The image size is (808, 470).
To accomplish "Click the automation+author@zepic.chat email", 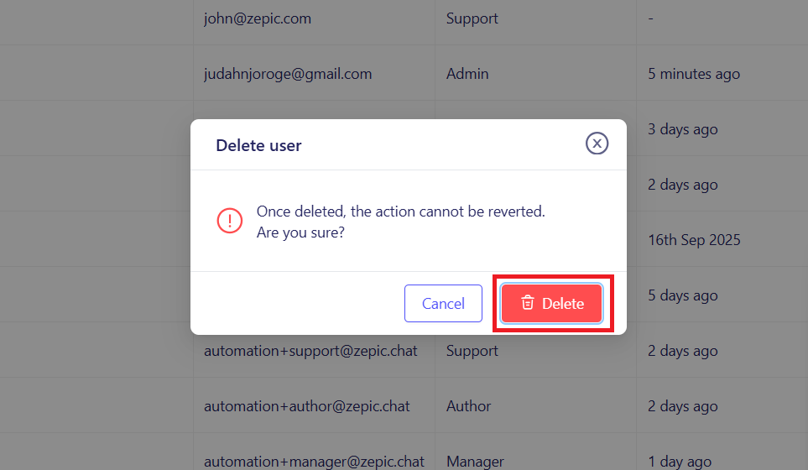I will pyautogui.click(x=307, y=406).
